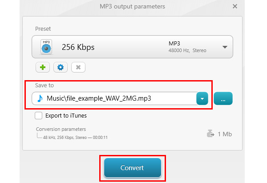This screenshot has height=183, width=267.
Task: Delete preset using the gray X icon
Action: coord(78,67)
